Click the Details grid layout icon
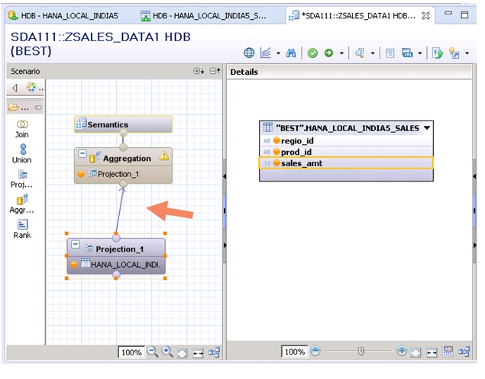Viewport: 485px width, 379px height. (x=448, y=352)
